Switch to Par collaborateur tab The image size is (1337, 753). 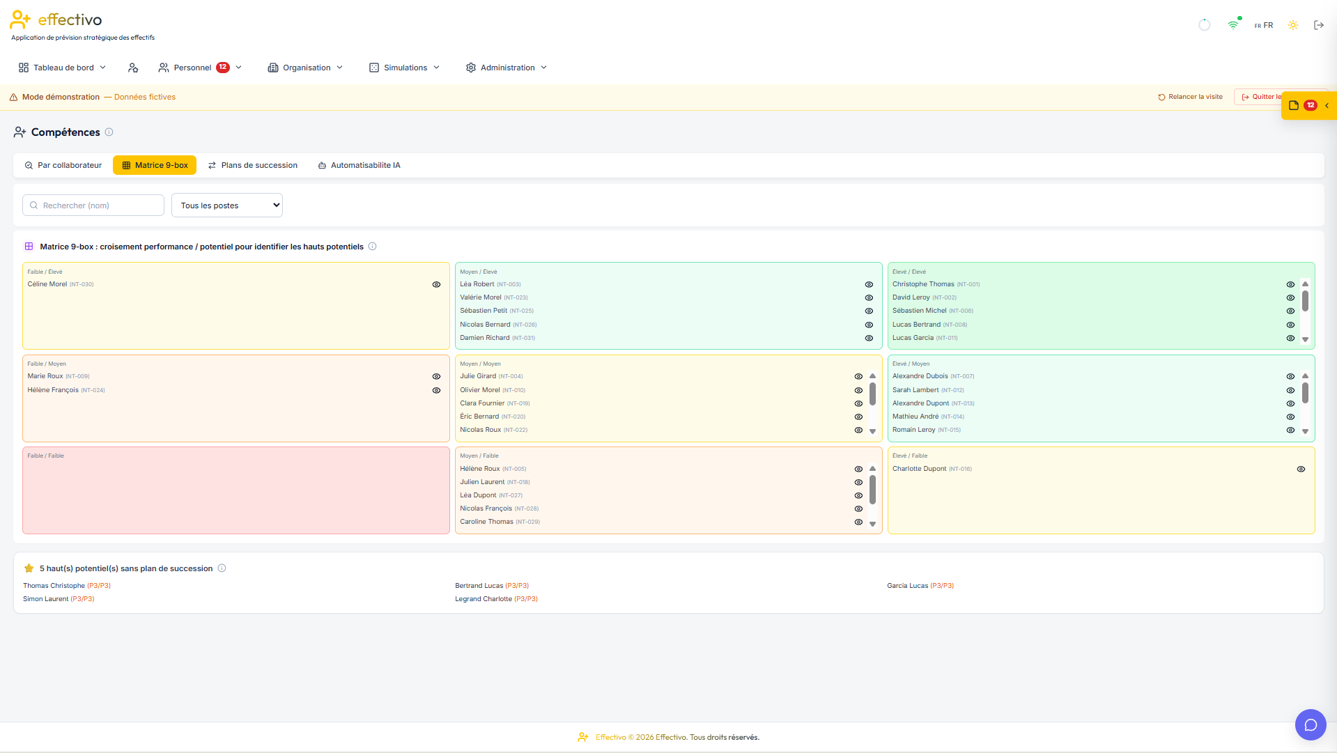pos(63,166)
